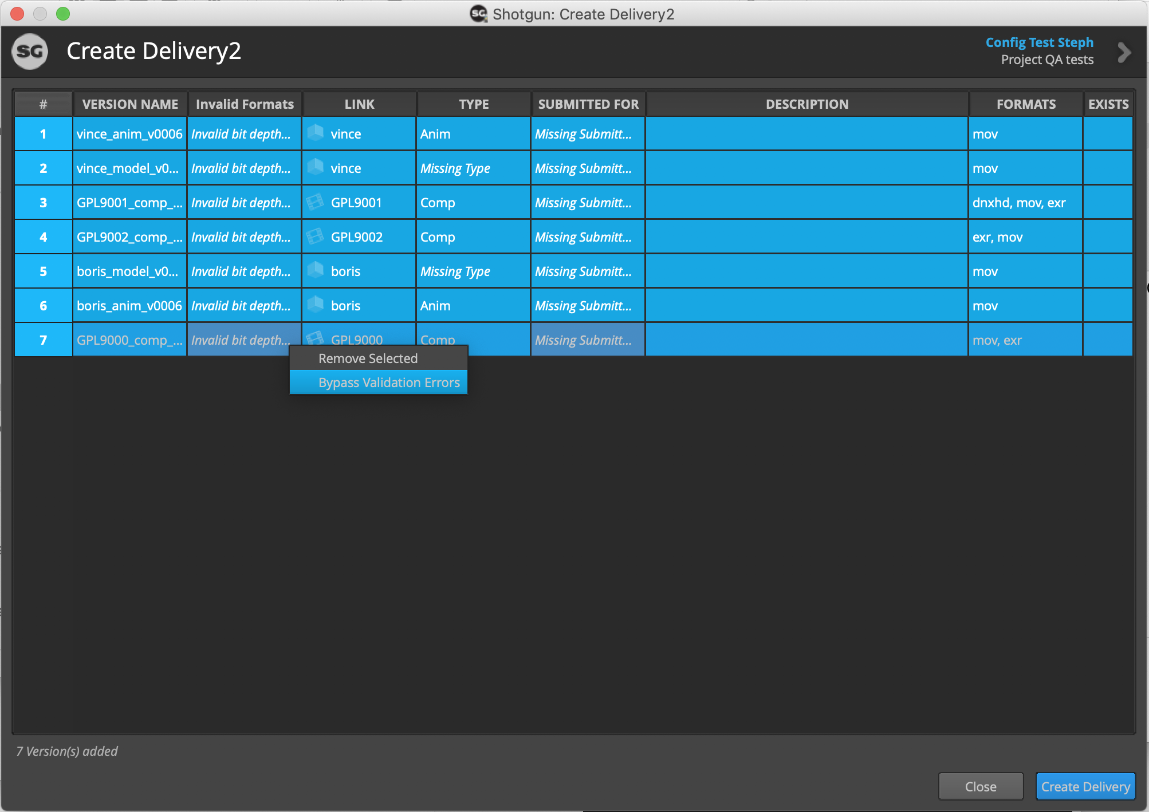
Task: Select row number 6
Action: 43,306
